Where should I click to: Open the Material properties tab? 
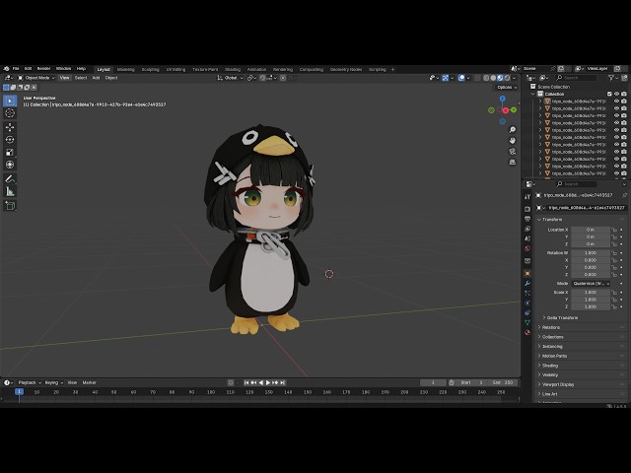pos(527,333)
